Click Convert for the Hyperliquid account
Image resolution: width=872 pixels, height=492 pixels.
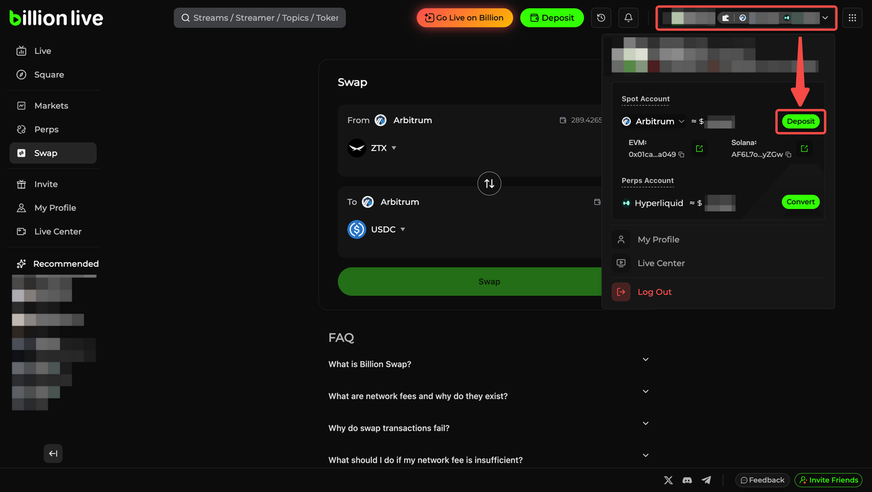click(x=800, y=202)
